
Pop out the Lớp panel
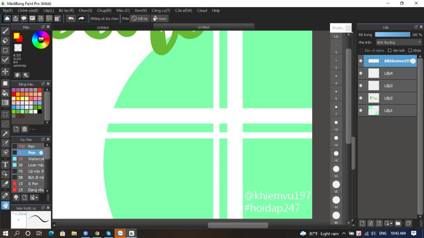[416, 27]
